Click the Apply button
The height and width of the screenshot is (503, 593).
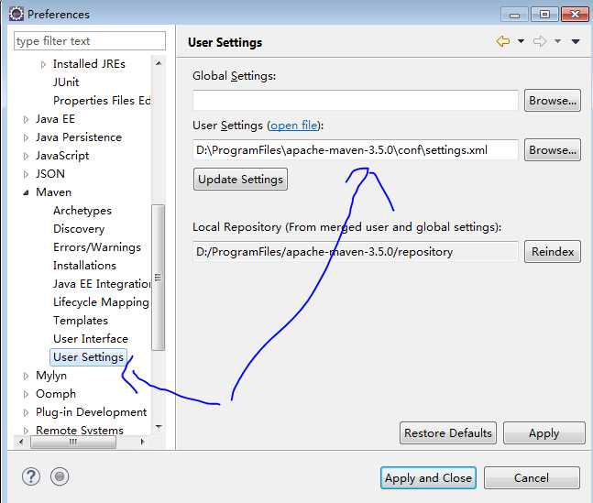click(544, 432)
